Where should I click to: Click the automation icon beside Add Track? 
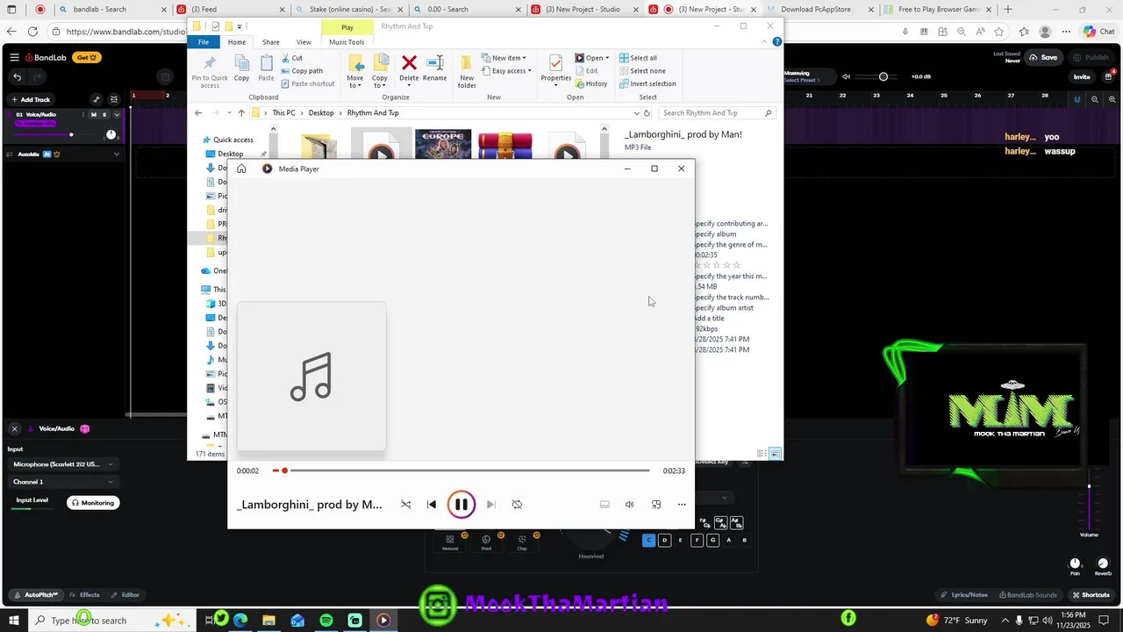tap(97, 99)
